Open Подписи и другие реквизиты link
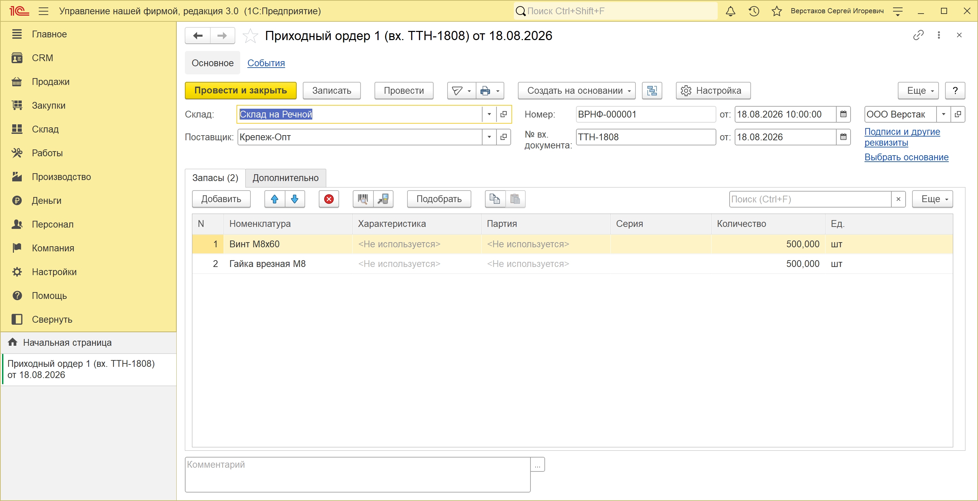The image size is (978, 501). click(x=902, y=137)
